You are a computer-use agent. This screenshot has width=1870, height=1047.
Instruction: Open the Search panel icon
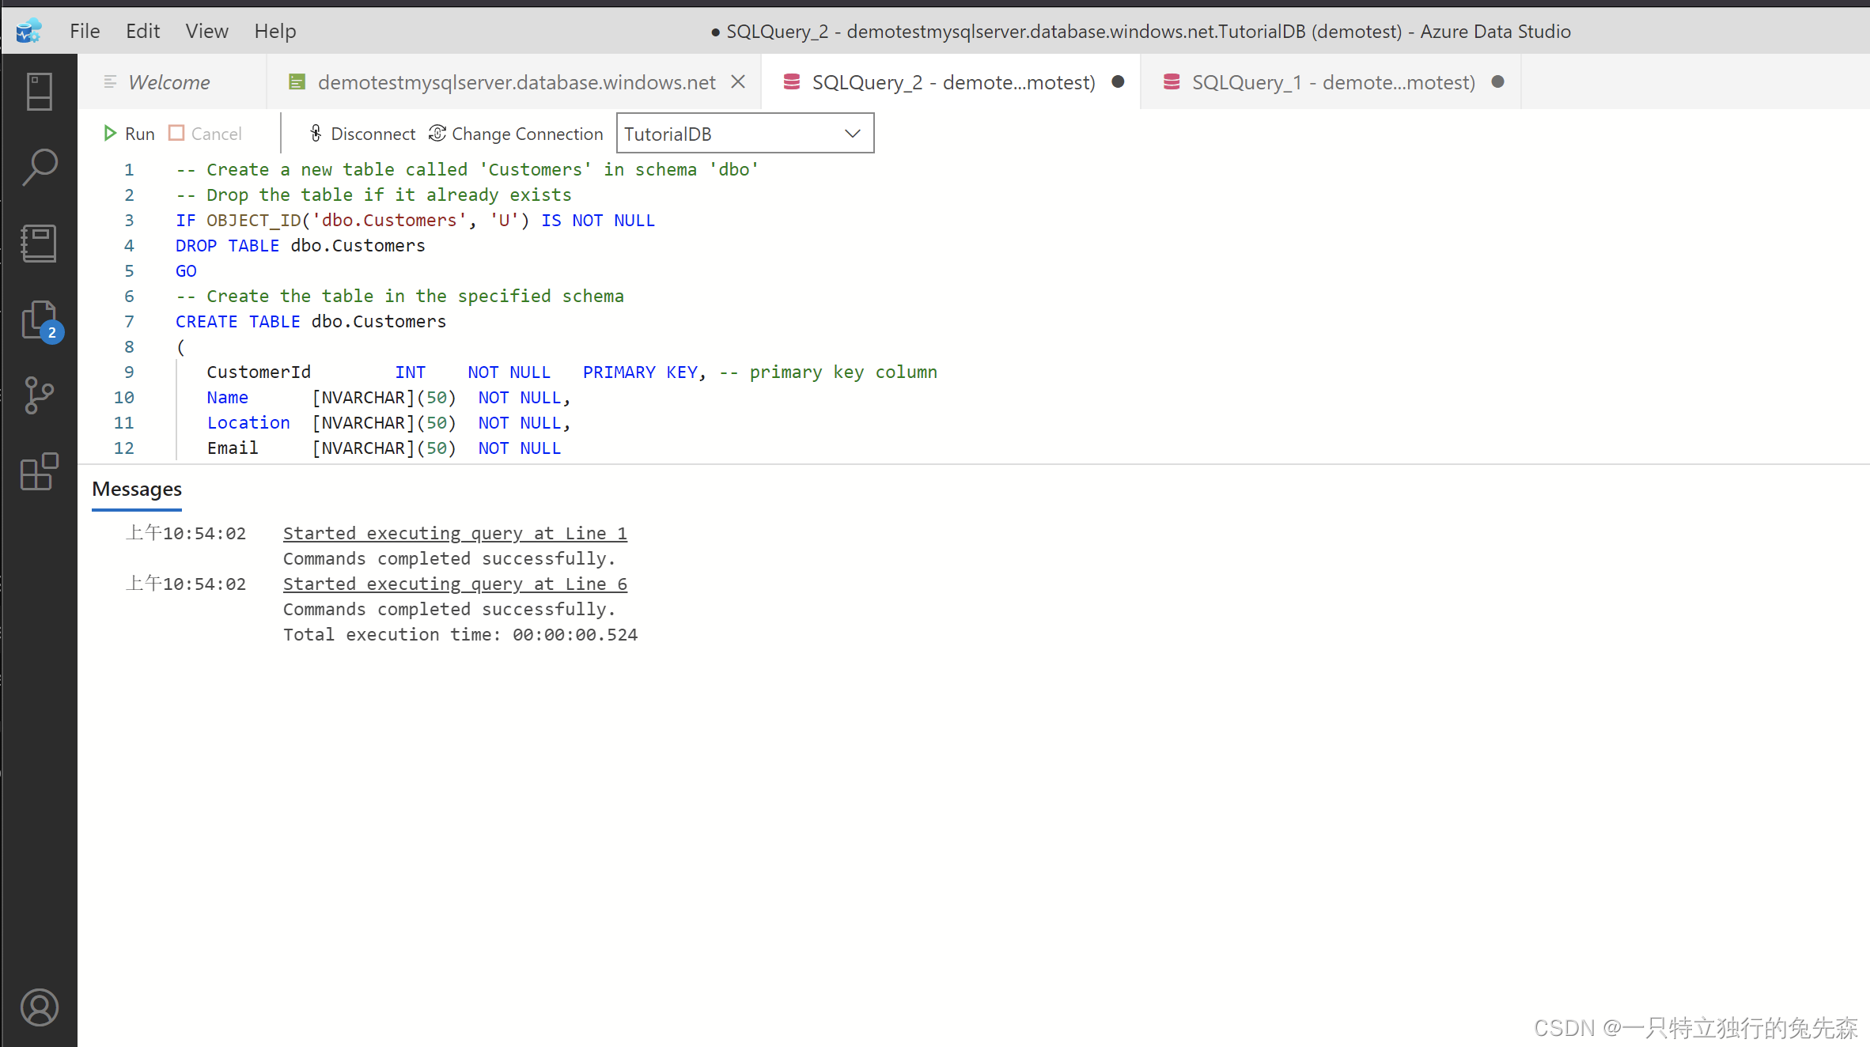click(x=39, y=167)
